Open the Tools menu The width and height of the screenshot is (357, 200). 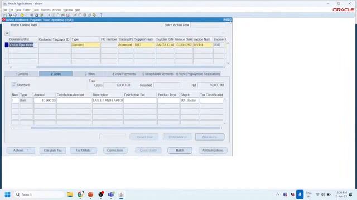36,10
